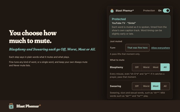This screenshot has height=112, width=180.
Task: Select All for Blasphemy muting
Action: tap(165, 67)
